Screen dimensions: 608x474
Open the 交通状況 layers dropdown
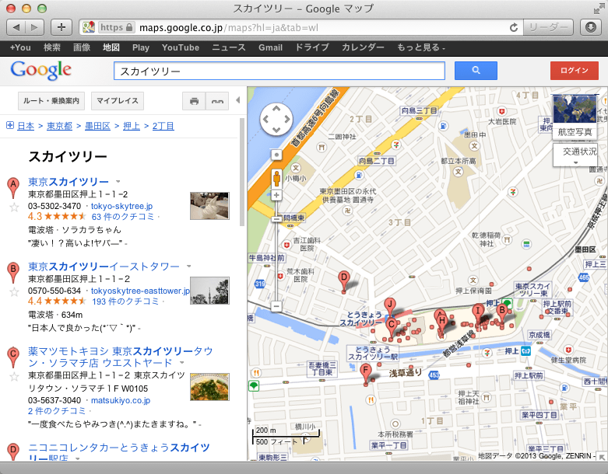pyautogui.click(x=575, y=155)
